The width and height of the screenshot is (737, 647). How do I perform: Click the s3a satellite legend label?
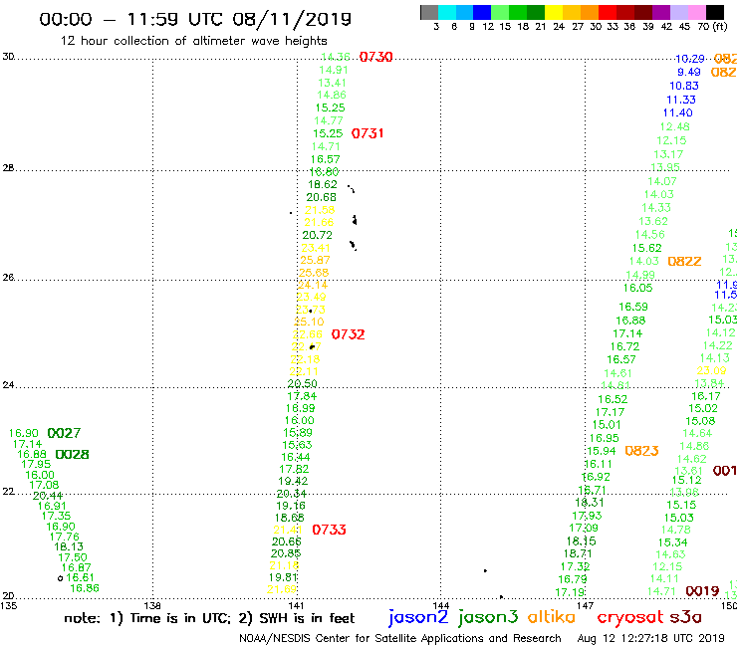tap(686, 617)
